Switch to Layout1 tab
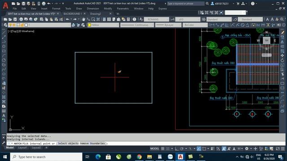The width and height of the screenshot is (287, 161). (22, 148)
